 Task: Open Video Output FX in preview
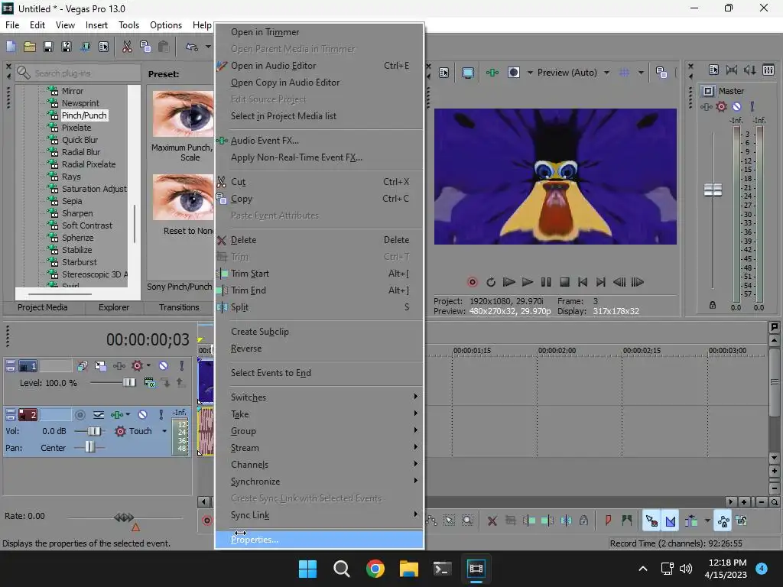coord(492,73)
